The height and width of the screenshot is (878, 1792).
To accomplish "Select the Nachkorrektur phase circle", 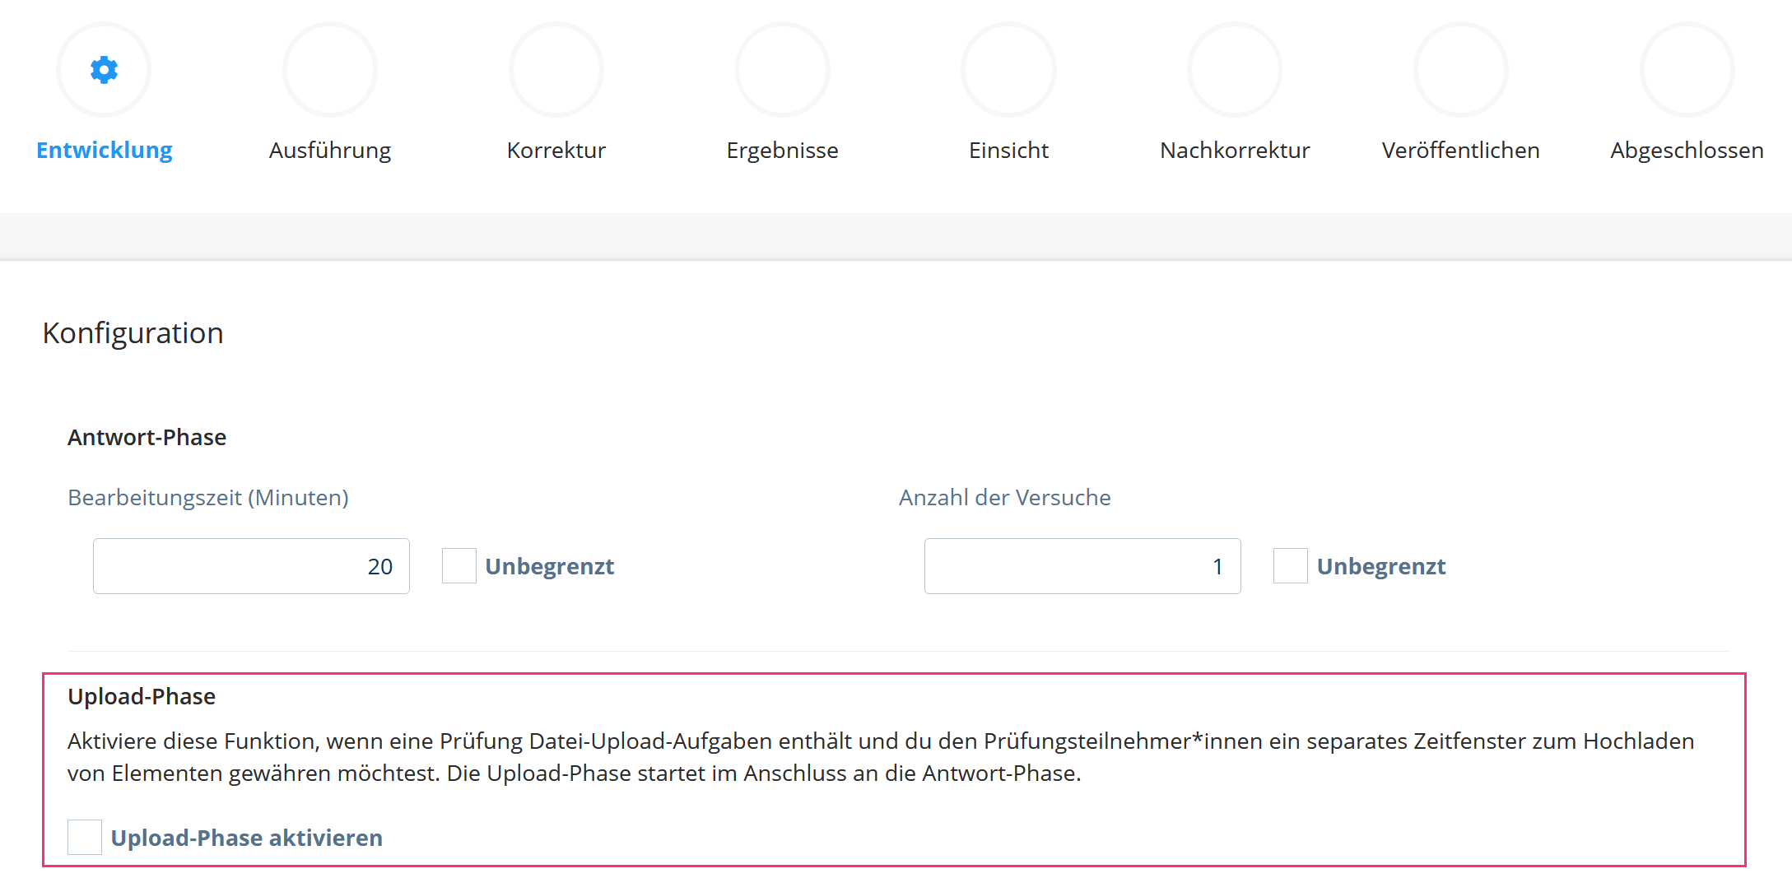I will pos(1234,70).
